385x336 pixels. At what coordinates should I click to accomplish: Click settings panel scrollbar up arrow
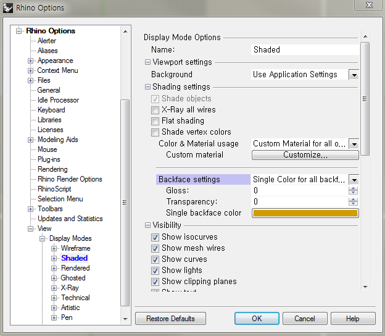click(365, 36)
